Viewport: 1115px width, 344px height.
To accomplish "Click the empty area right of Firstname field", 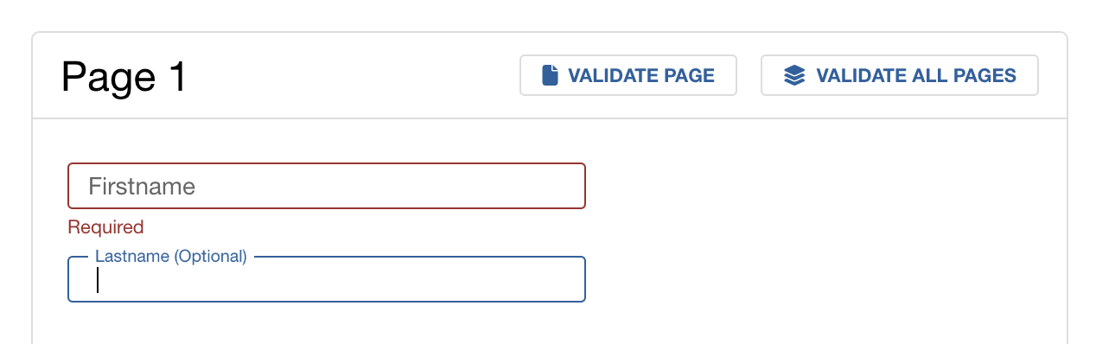I will 821,186.
